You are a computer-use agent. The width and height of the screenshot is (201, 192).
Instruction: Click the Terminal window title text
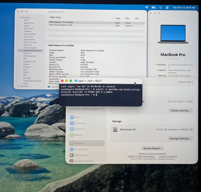[x=90, y=81]
